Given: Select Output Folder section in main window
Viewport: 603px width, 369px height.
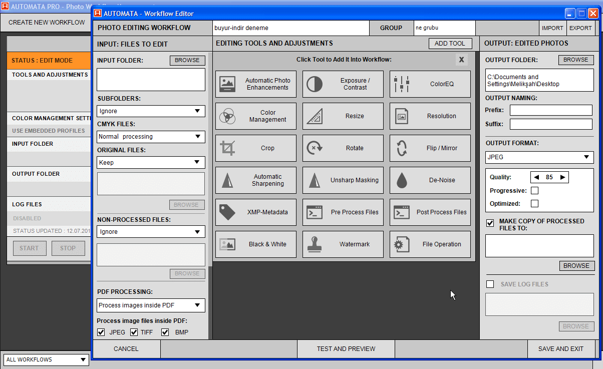Looking at the screenshot, I should (50, 174).
